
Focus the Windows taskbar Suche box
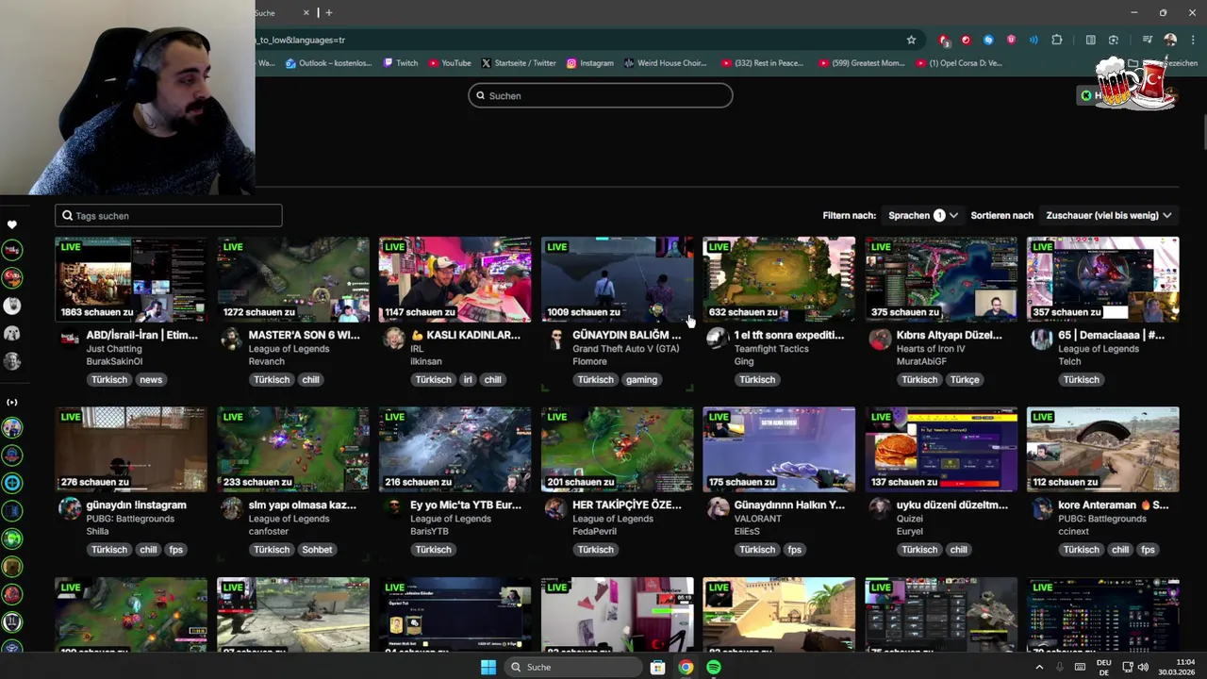click(571, 667)
